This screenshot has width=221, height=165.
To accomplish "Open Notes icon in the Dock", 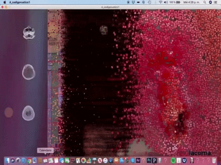I will click(56, 160).
